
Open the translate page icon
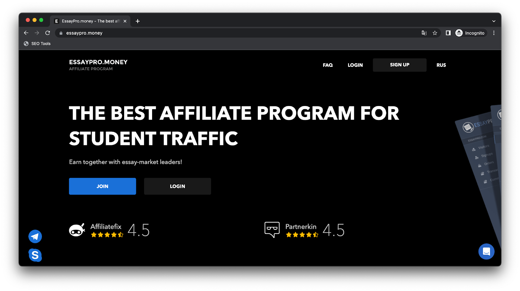[x=424, y=33]
